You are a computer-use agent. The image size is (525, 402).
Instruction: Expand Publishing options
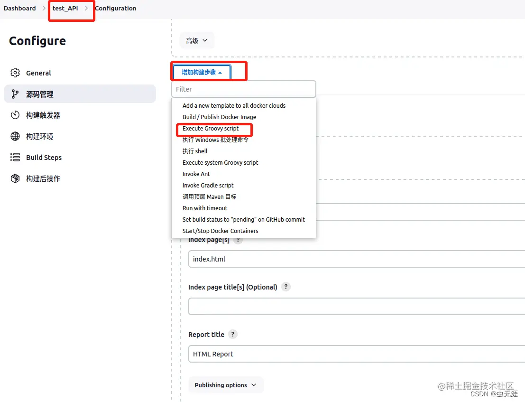pyautogui.click(x=226, y=385)
